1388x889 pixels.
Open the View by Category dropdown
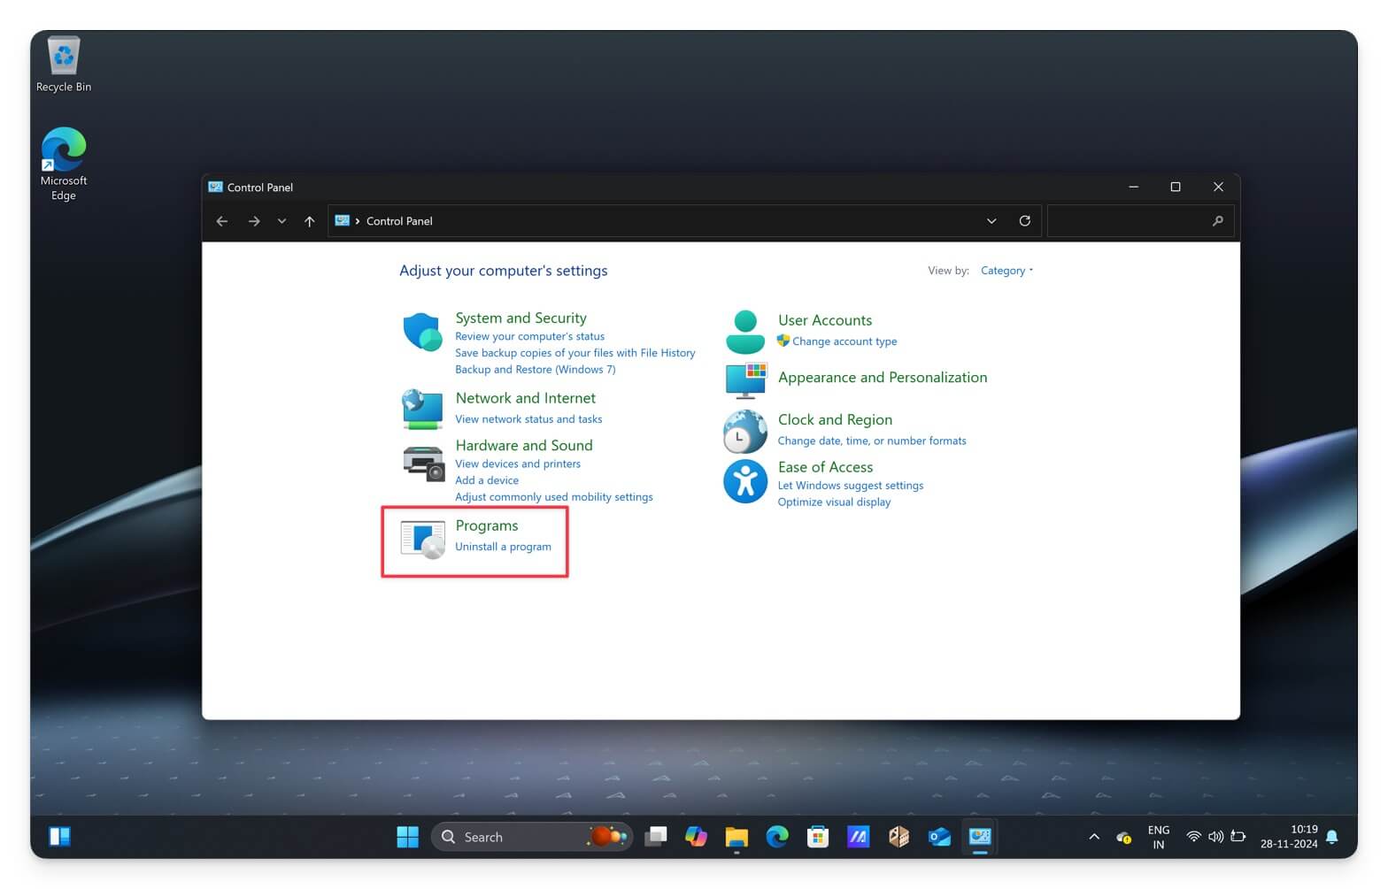point(1006,271)
